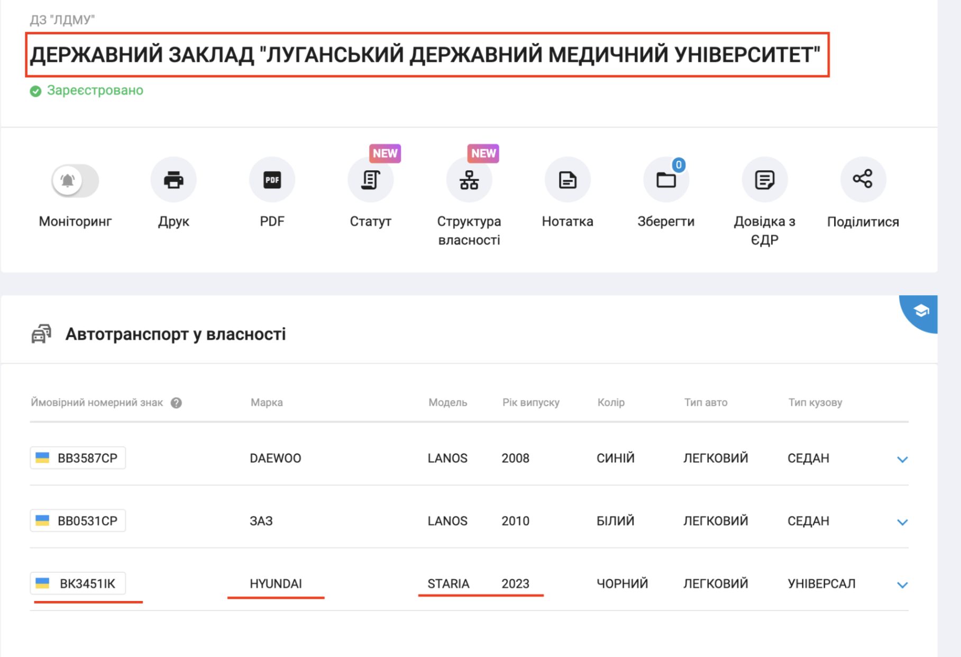The height and width of the screenshot is (657, 961).
Task: Open the graduation cap help widget
Action: 920,312
